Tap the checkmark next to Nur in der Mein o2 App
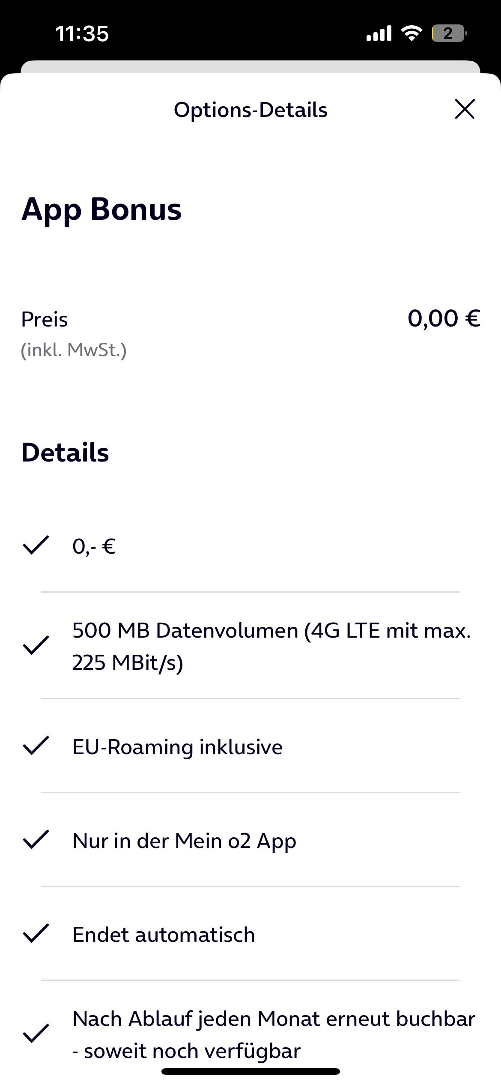 pos(36,839)
